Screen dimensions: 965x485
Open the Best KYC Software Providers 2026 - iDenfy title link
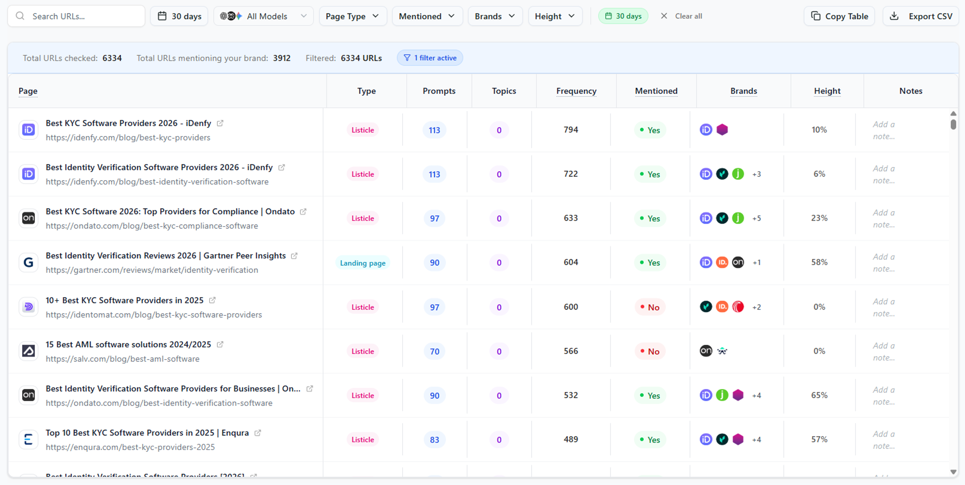point(128,123)
